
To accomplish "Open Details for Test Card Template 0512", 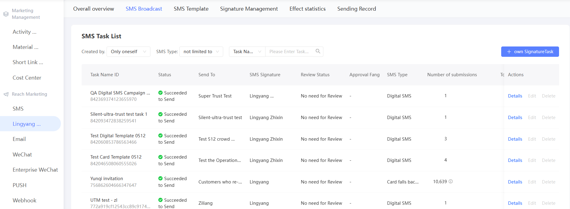I will click(515, 160).
